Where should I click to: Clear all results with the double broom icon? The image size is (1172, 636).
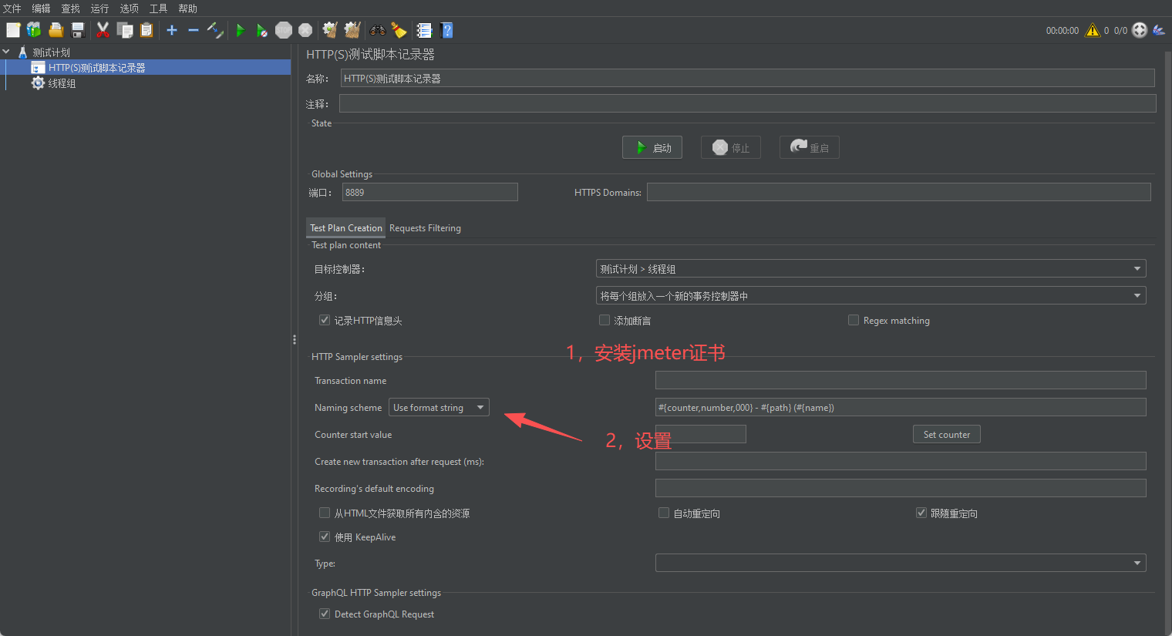(x=352, y=30)
